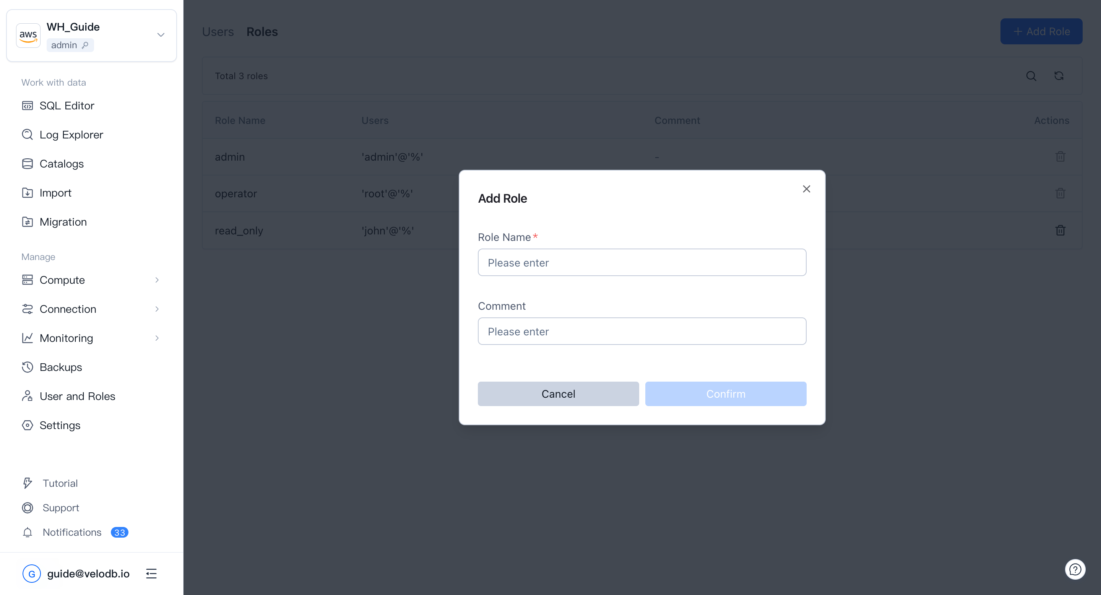Click the Support lifebuoy icon
Viewport: 1101px width, 595px height.
(x=28, y=508)
